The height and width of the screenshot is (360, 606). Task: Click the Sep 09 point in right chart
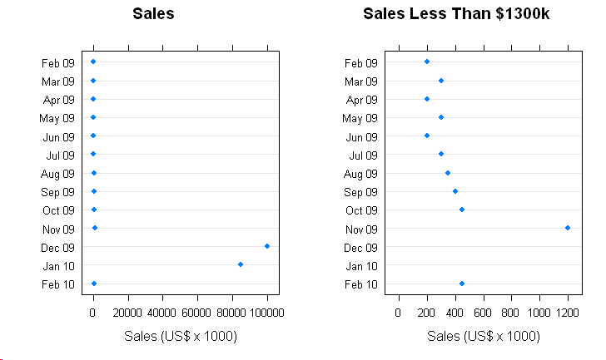point(455,191)
